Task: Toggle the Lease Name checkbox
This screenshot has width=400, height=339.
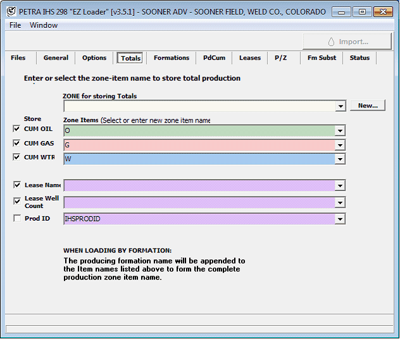Action: [17, 185]
